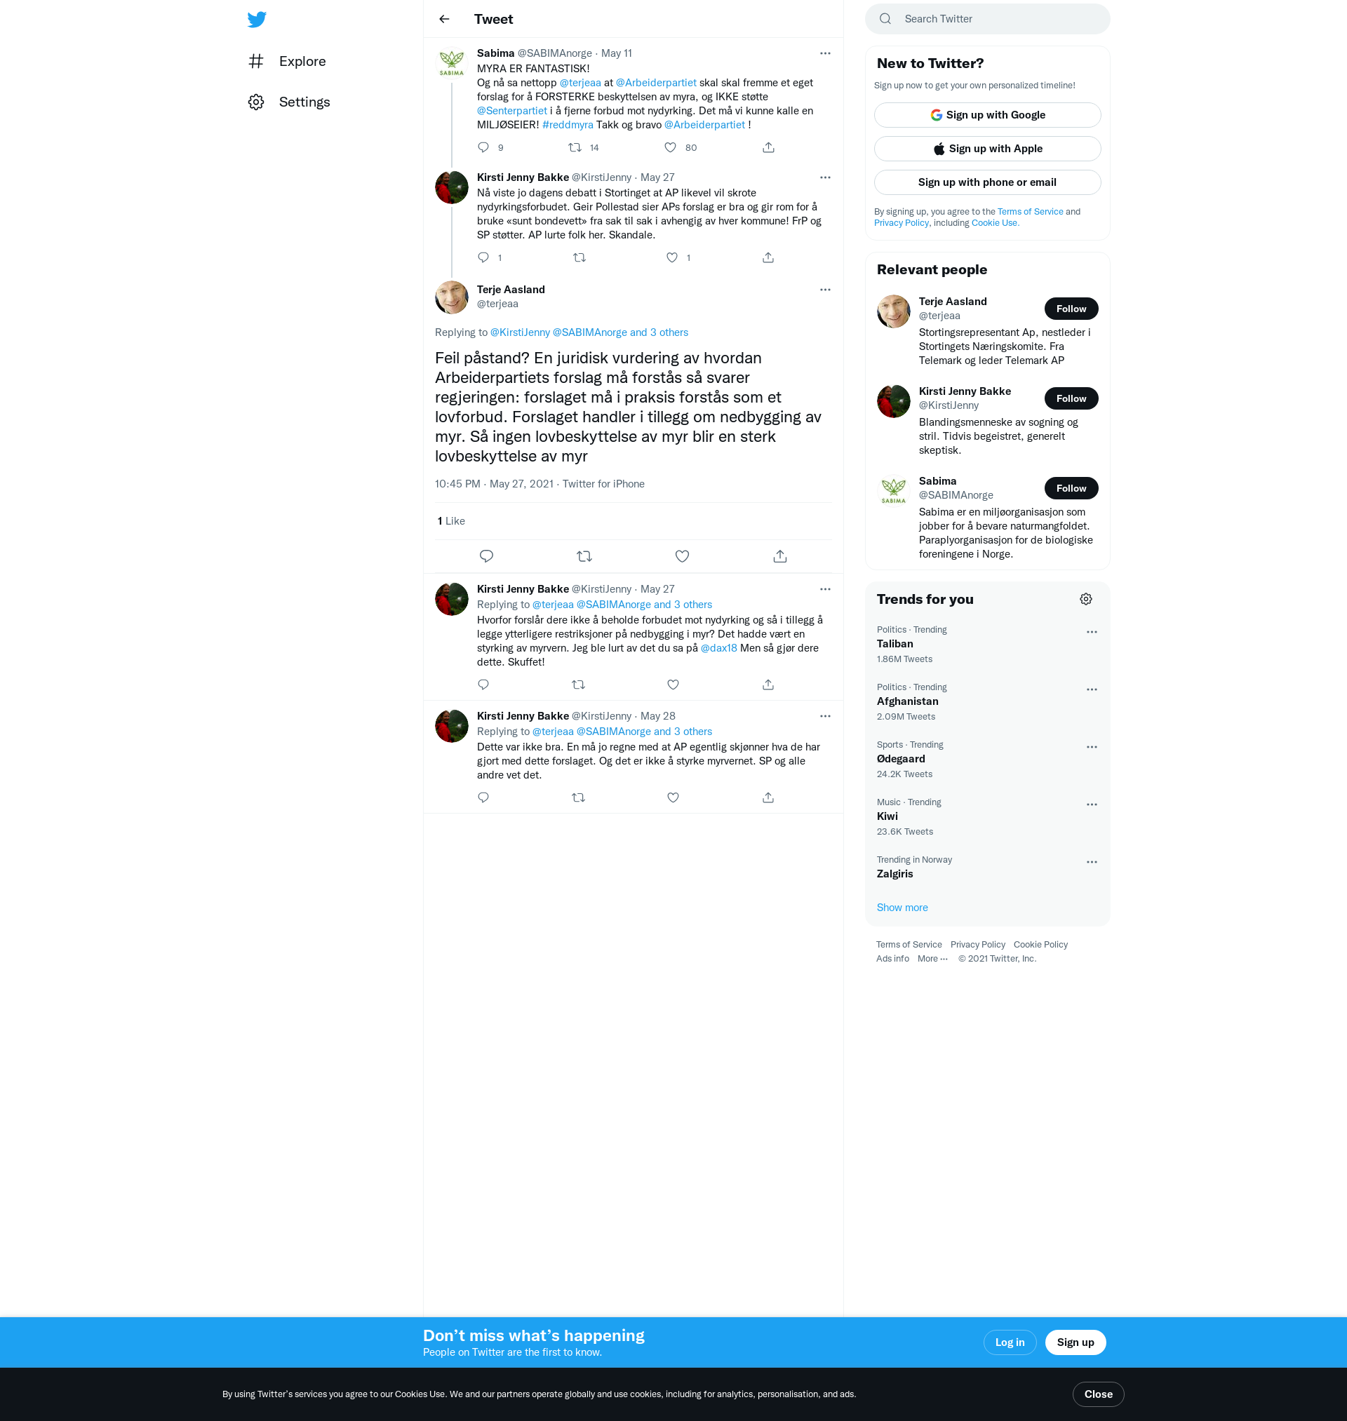Follow Kirsti Jenny Bakke
1347x1421 pixels.
tap(1071, 398)
